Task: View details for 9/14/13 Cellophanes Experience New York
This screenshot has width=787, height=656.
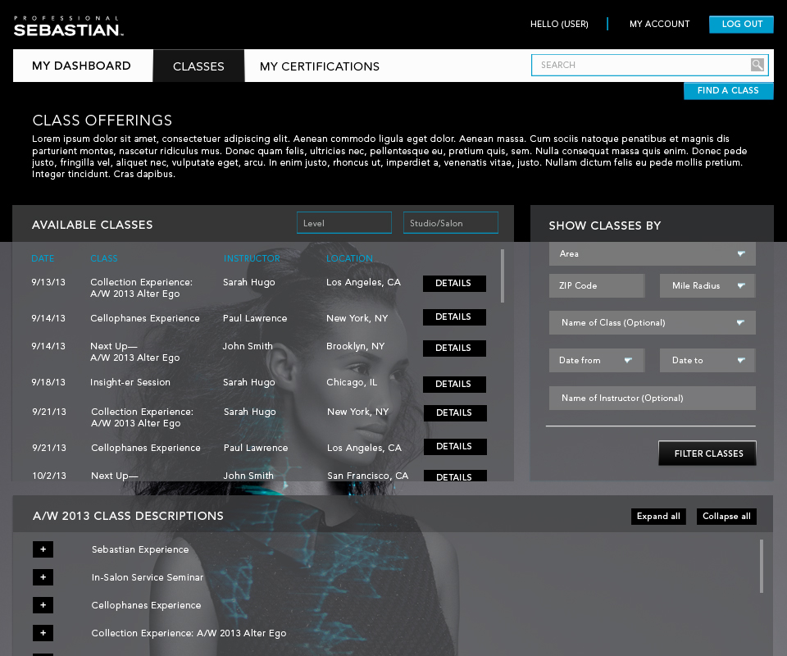Action: (454, 317)
